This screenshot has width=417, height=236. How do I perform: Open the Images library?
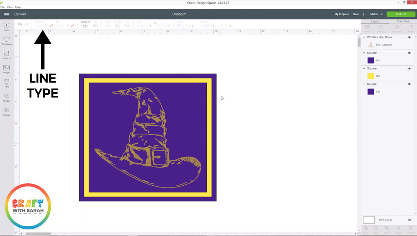point(6,69)
